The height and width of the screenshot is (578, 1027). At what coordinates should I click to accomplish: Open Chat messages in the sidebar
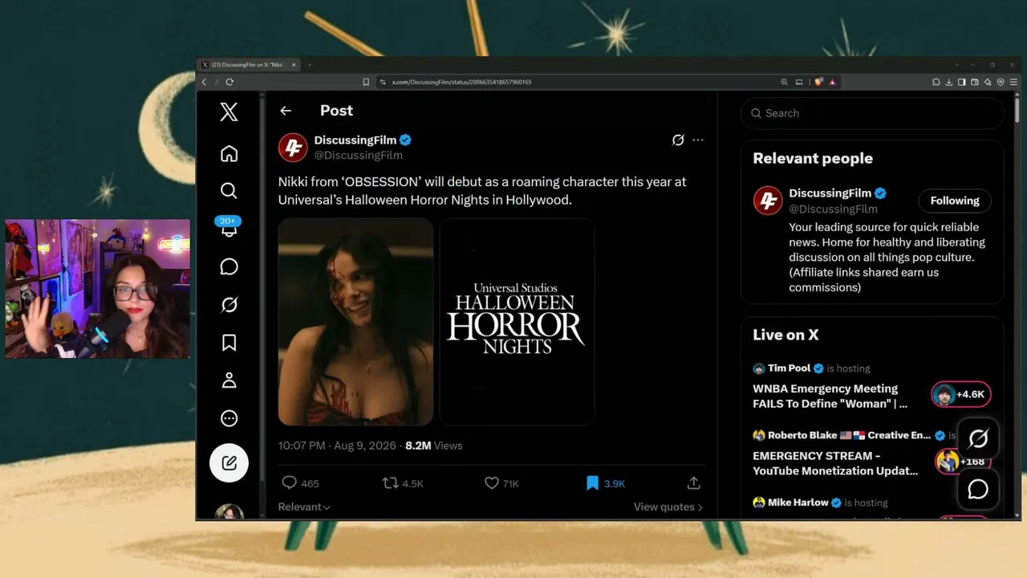(229, 267)
